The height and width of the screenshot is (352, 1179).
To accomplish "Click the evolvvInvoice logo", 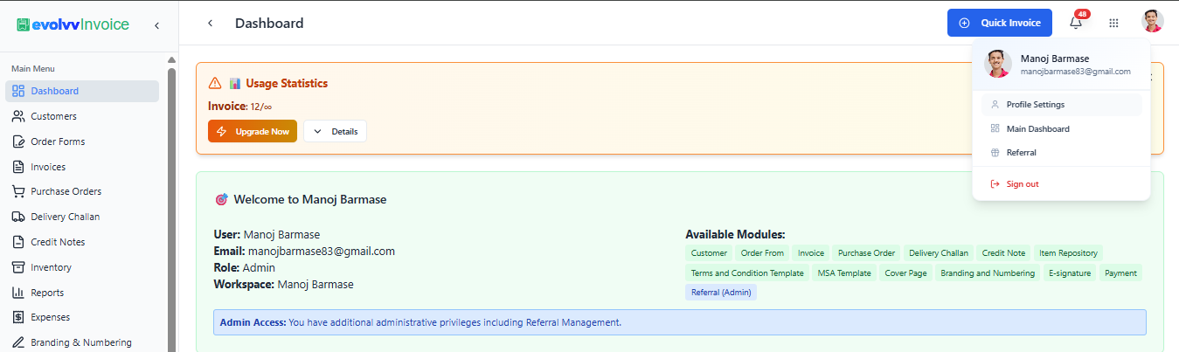I will coord(73,25).
